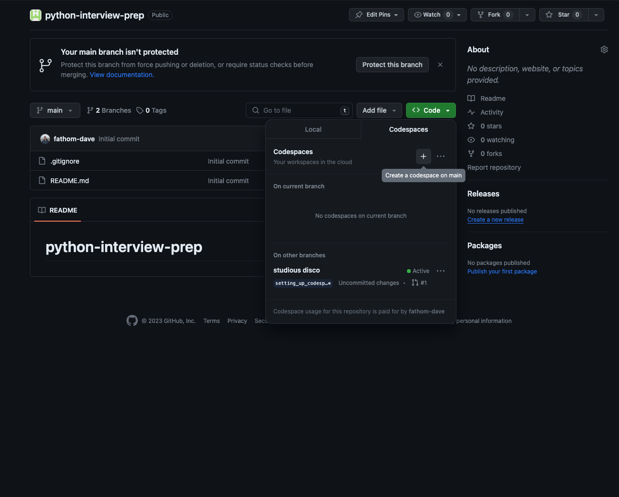Click Publish your first package link
Viewport: 619px width, 497px height.
coord(502,272)
